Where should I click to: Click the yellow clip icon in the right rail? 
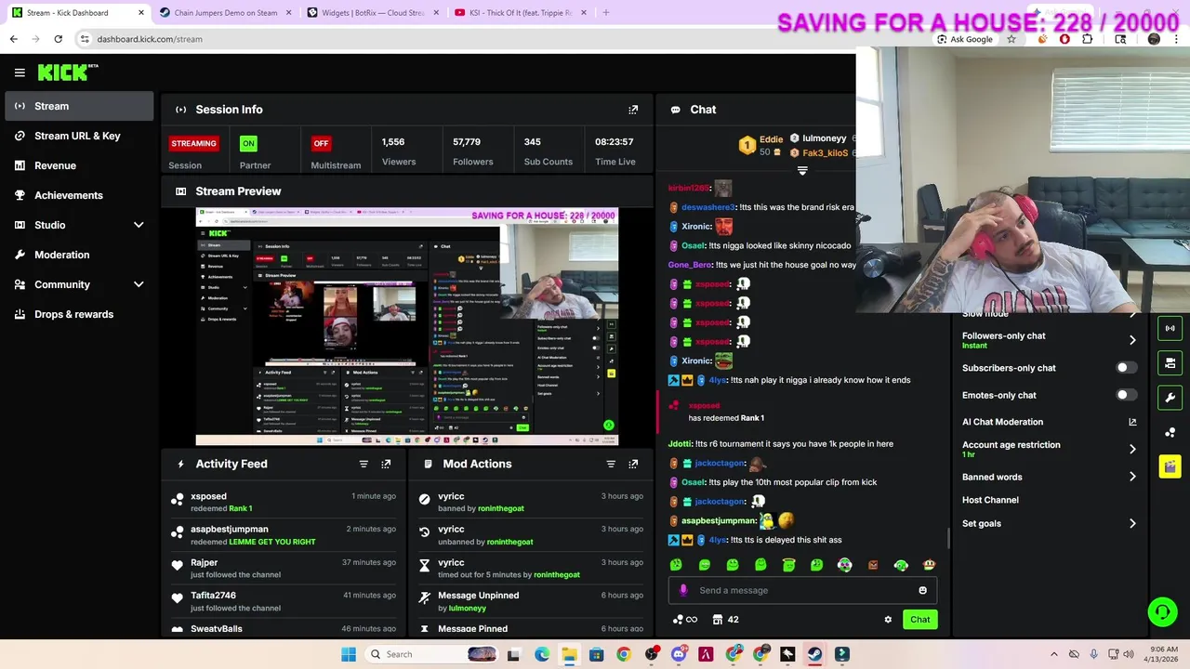1170,466
